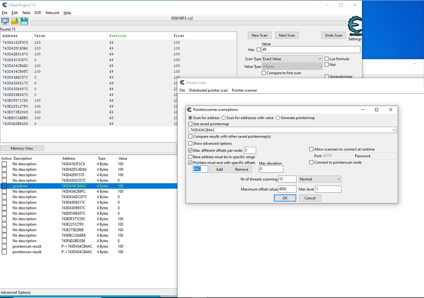Toggle the Not checkbox

(327, 64)
